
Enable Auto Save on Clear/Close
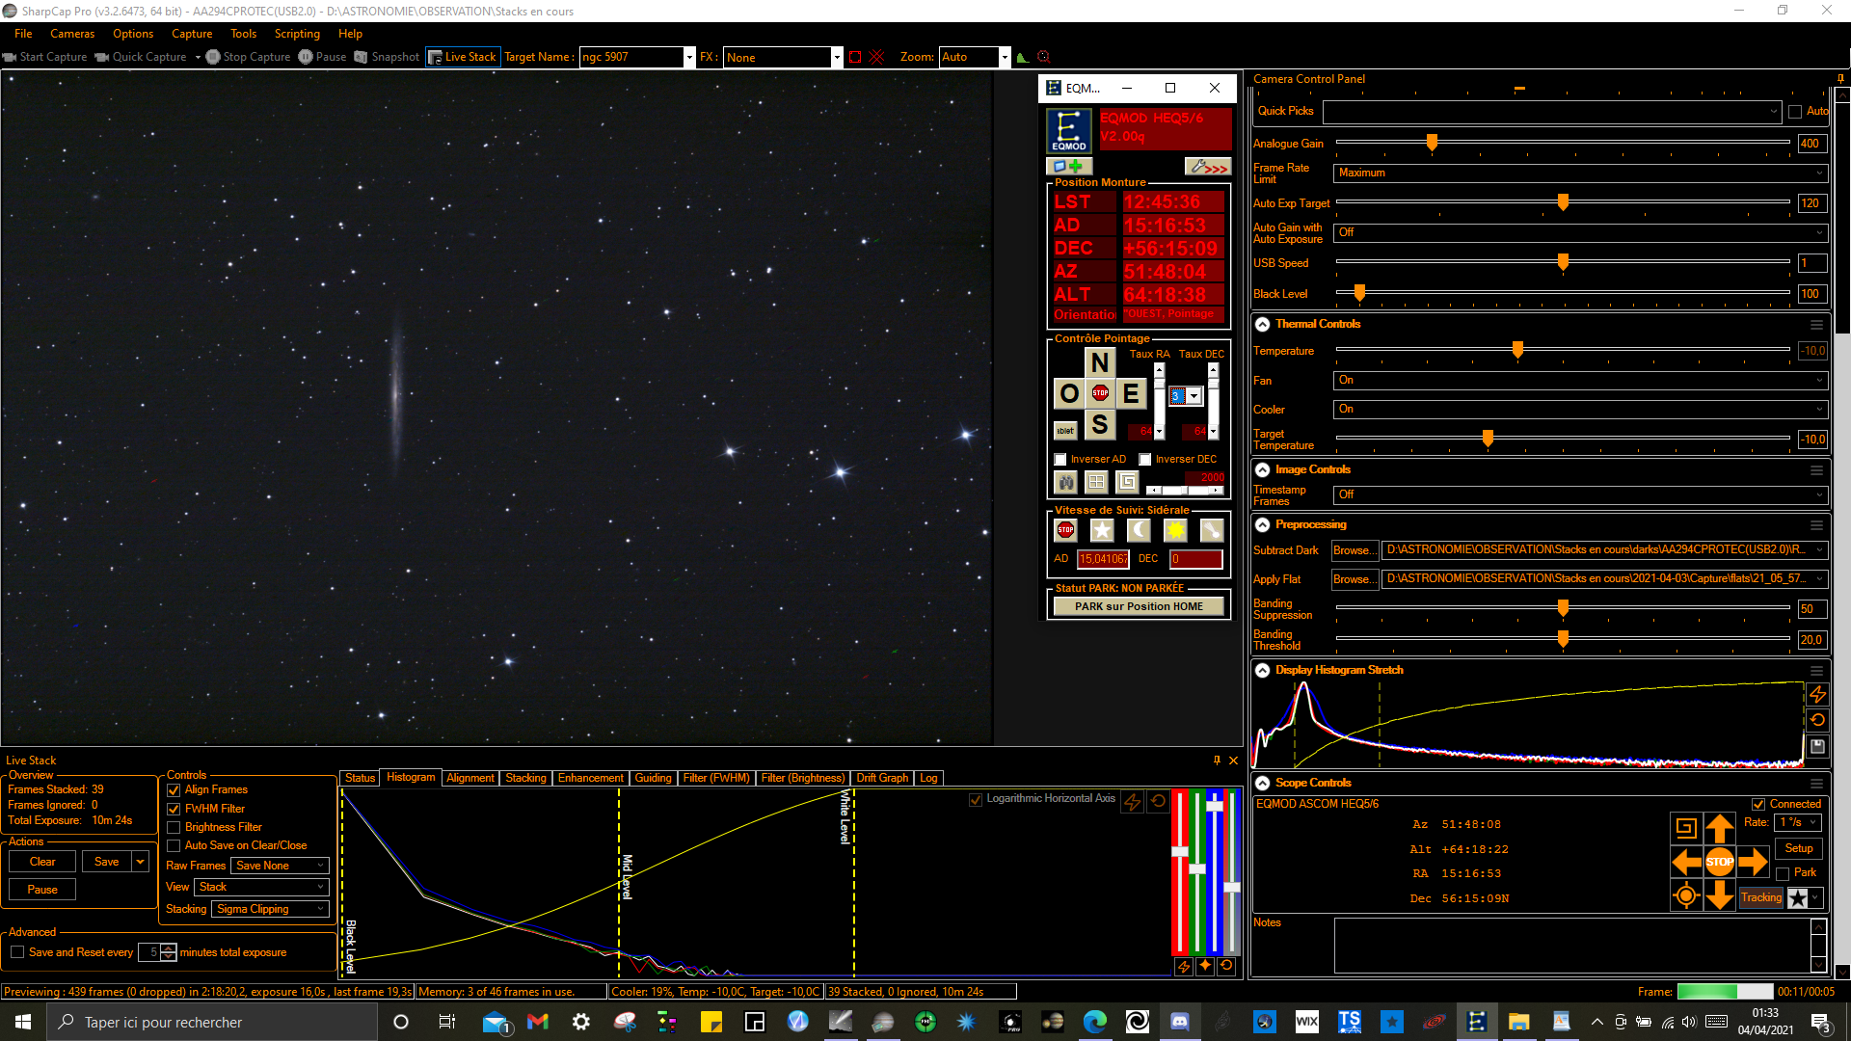click(174, 845)
